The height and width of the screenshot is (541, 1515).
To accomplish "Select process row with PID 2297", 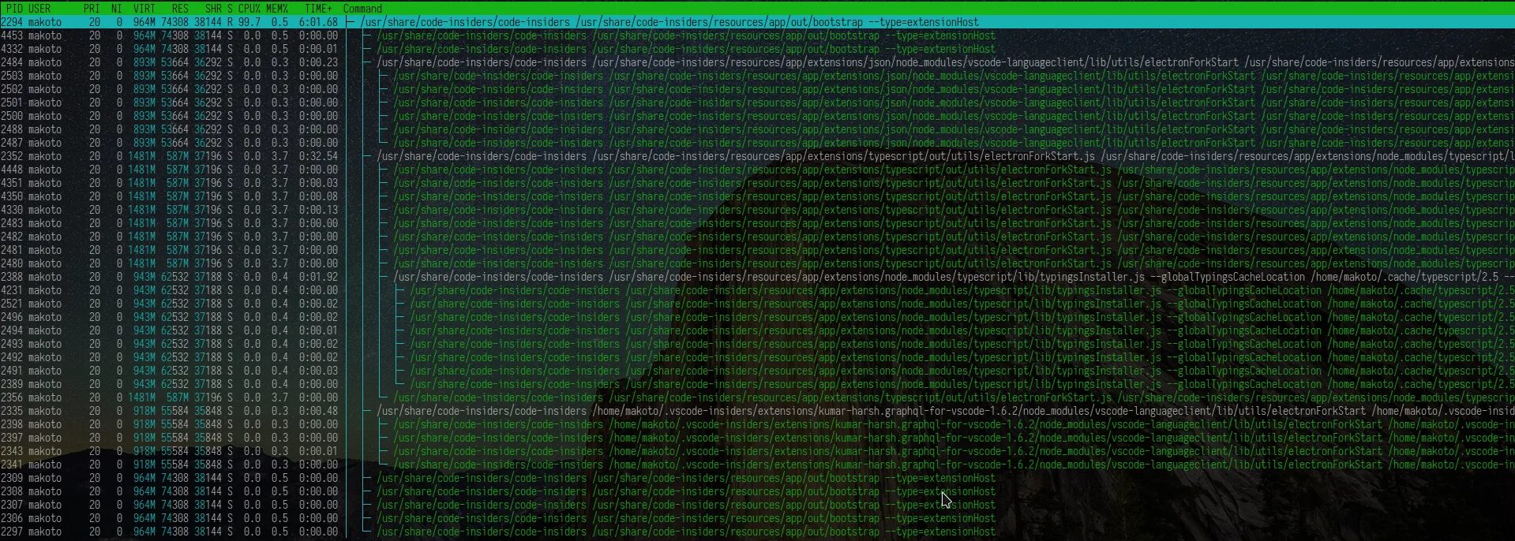I will point(757,532).
